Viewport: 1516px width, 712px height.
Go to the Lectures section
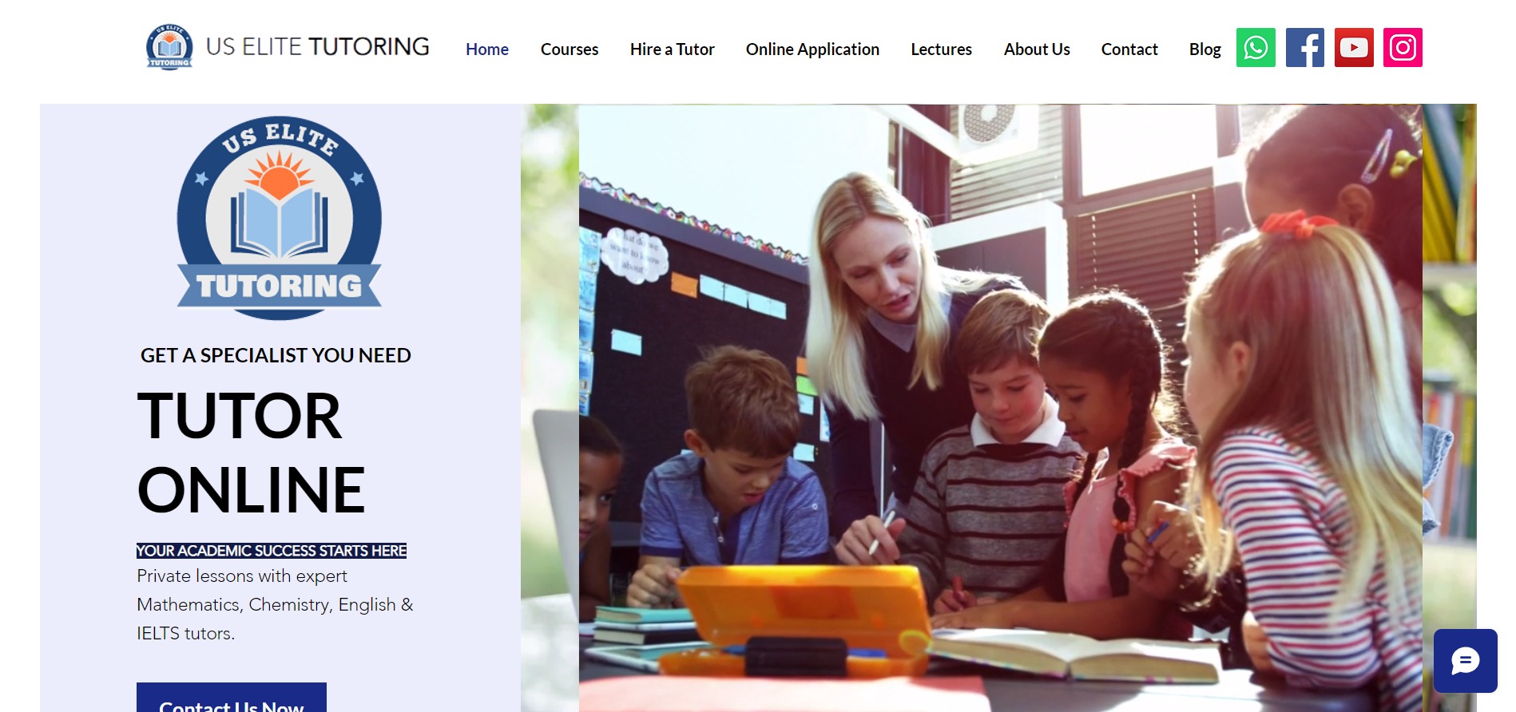tap(941, 49)
